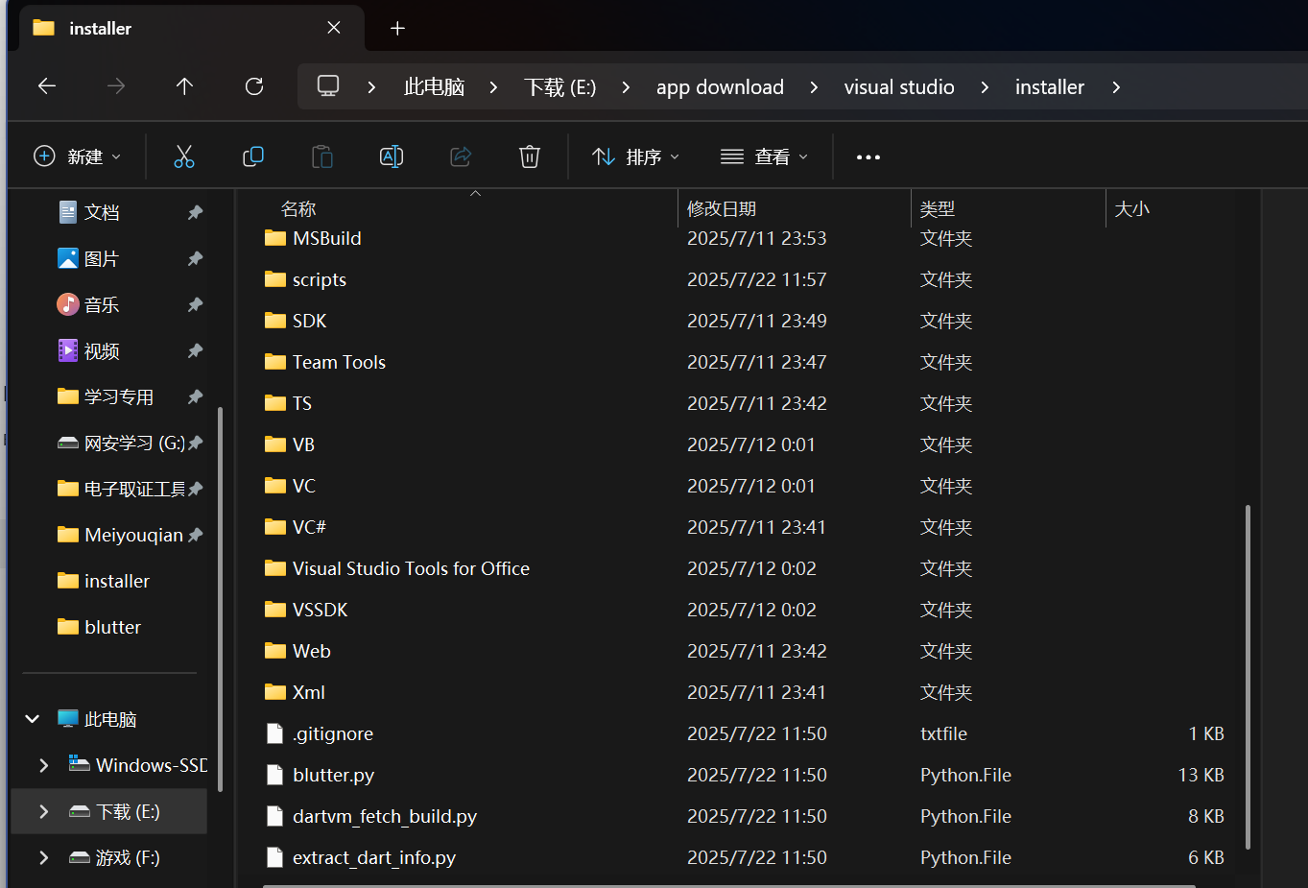The width and height of the screenshot is (1308, 888).
Task: Open the 排序 sort dropdown
Action: 635,156
